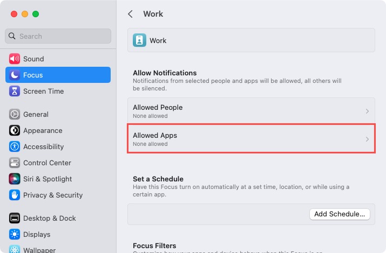Click the General gear icon

point(15,114)
